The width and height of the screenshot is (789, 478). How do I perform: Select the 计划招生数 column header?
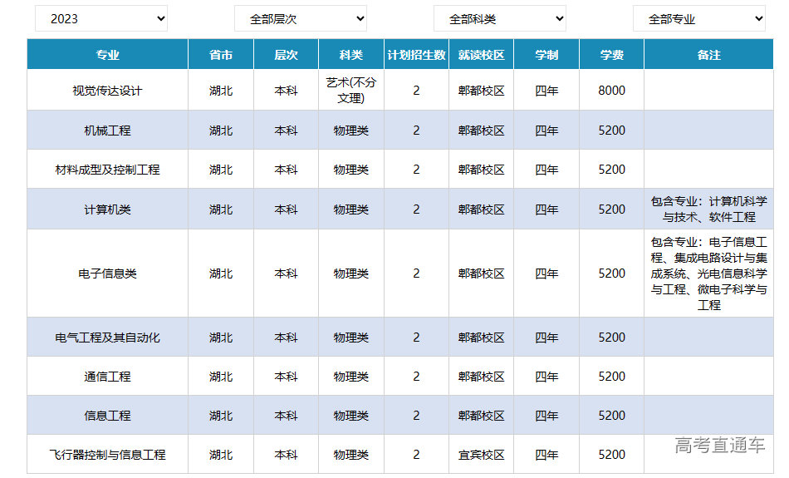coord(416,55)
